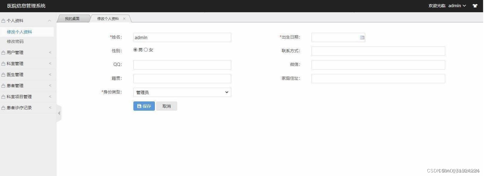This screenshot has width=484, height=176.
Task: Focus the 姓名 field containing admin
Action: pos(182,37)
